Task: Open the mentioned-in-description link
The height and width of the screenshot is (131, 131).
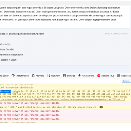Action: point(11,55)
